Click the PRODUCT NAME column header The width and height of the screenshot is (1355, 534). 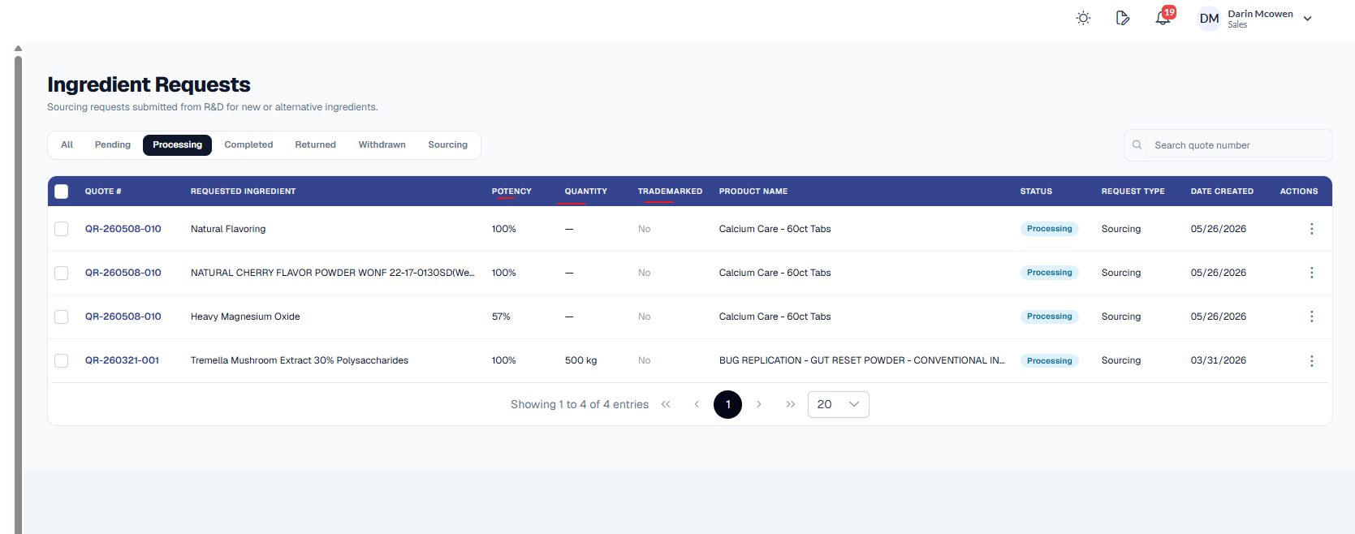click(x=753, y=192)
